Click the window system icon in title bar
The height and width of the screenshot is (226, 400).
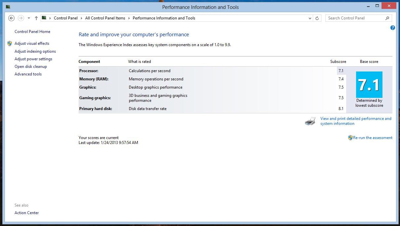point(8,7)
